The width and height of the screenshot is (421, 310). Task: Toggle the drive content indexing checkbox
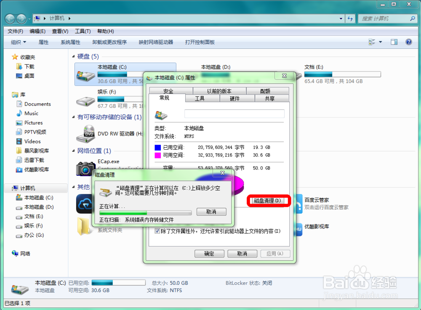click(157, 231)
